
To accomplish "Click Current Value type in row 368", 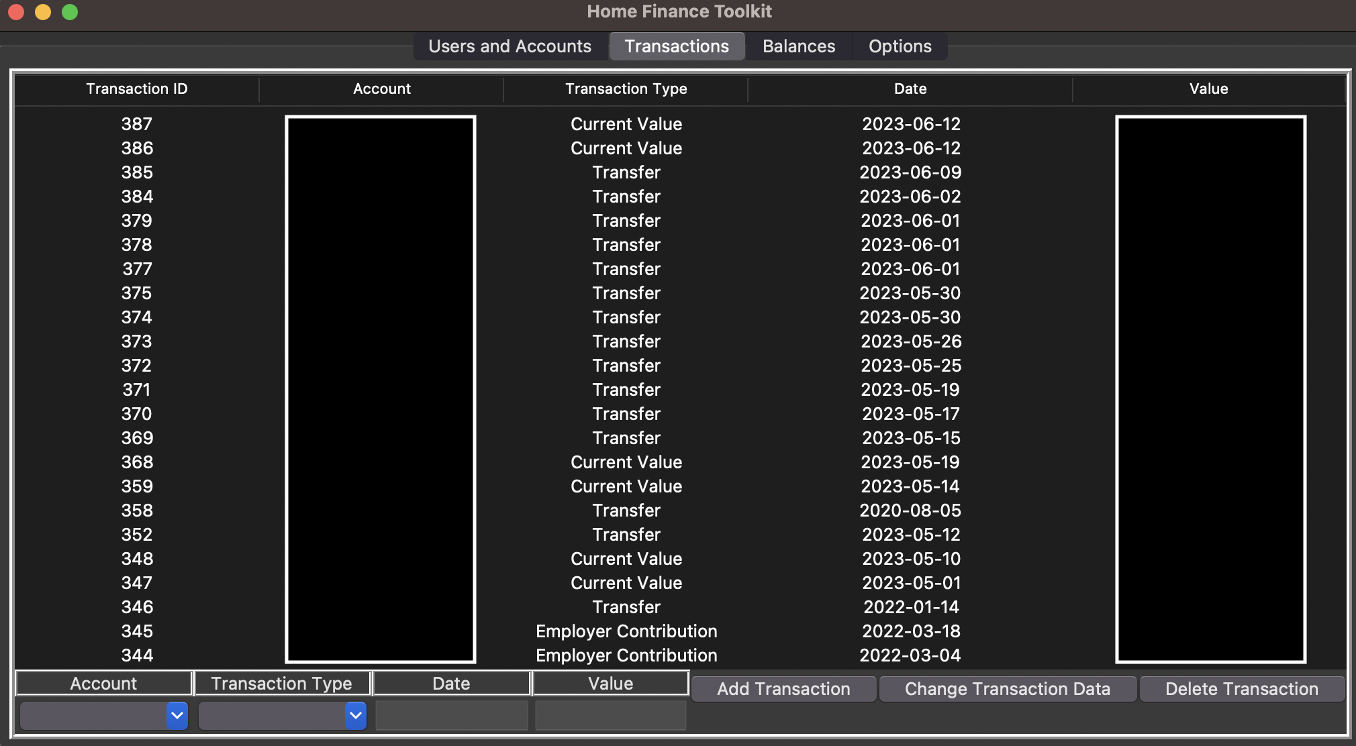I will 626,462.
